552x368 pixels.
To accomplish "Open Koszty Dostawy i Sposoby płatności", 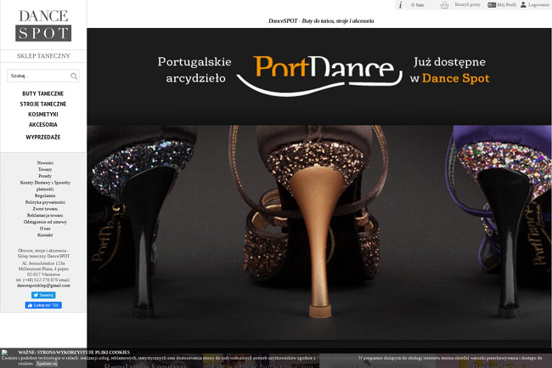I will pos(45,185).
